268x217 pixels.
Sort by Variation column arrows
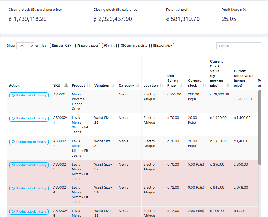coord(113,85)
